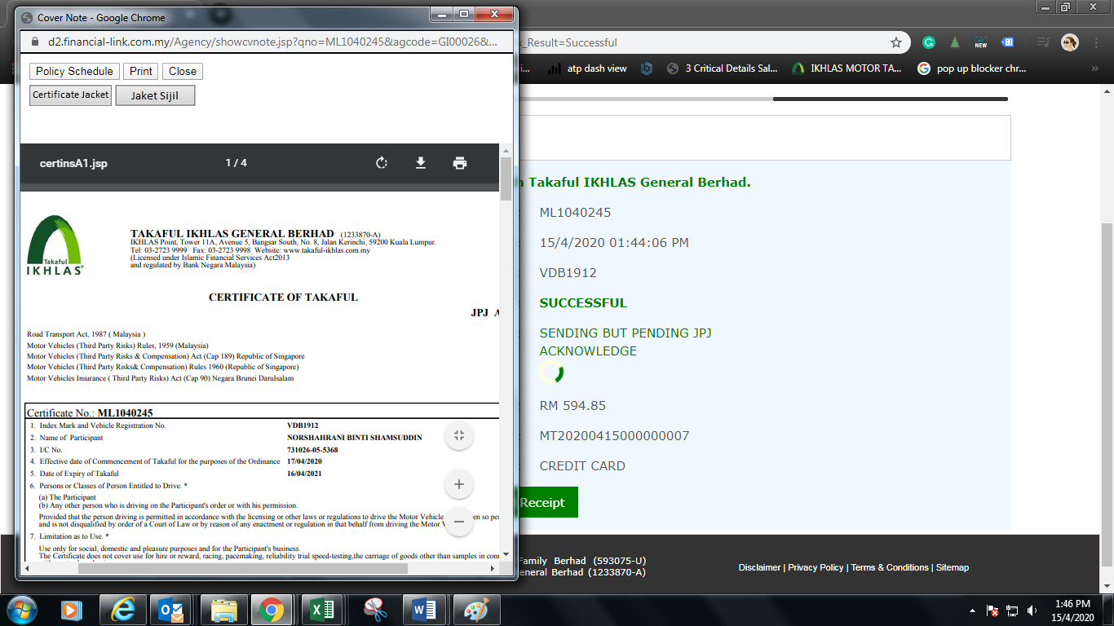View site info via lock icon
This screenshot has width=1114, height=626.
coord(34,42)
